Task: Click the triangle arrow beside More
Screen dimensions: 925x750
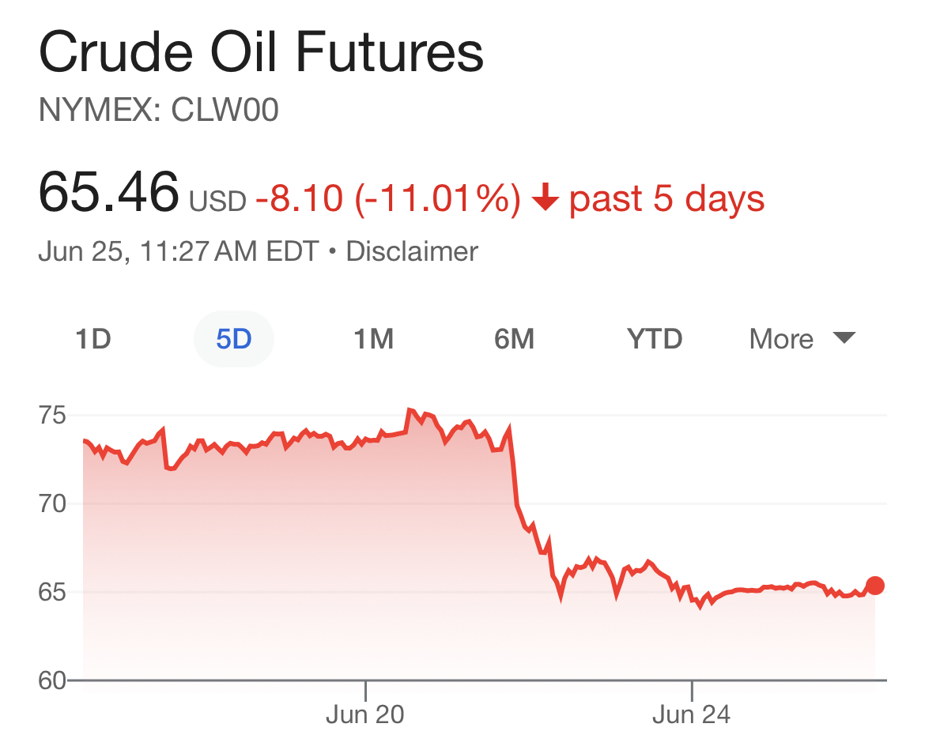Action: pyautogui.click(x=844, y=338)
